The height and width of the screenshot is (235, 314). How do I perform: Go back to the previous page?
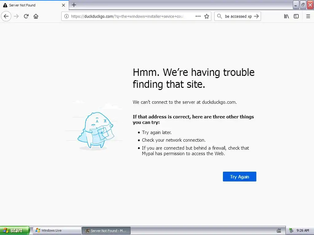coord(6,16)
